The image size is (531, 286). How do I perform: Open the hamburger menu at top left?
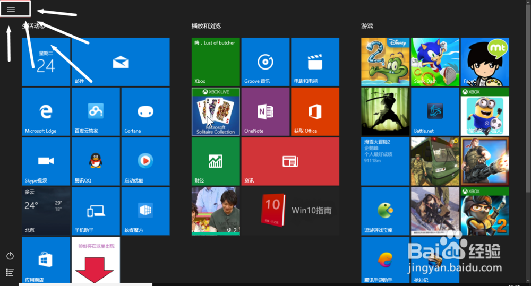coord(11,10)
